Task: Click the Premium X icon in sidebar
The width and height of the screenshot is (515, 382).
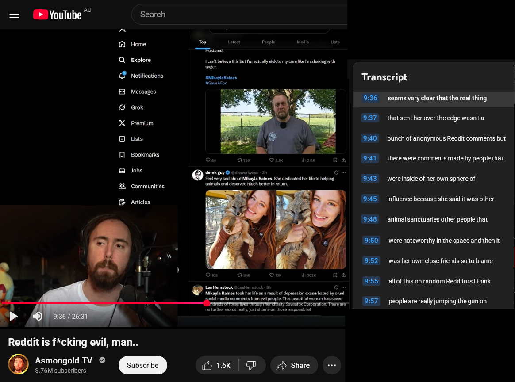Action: pos(122,123)
